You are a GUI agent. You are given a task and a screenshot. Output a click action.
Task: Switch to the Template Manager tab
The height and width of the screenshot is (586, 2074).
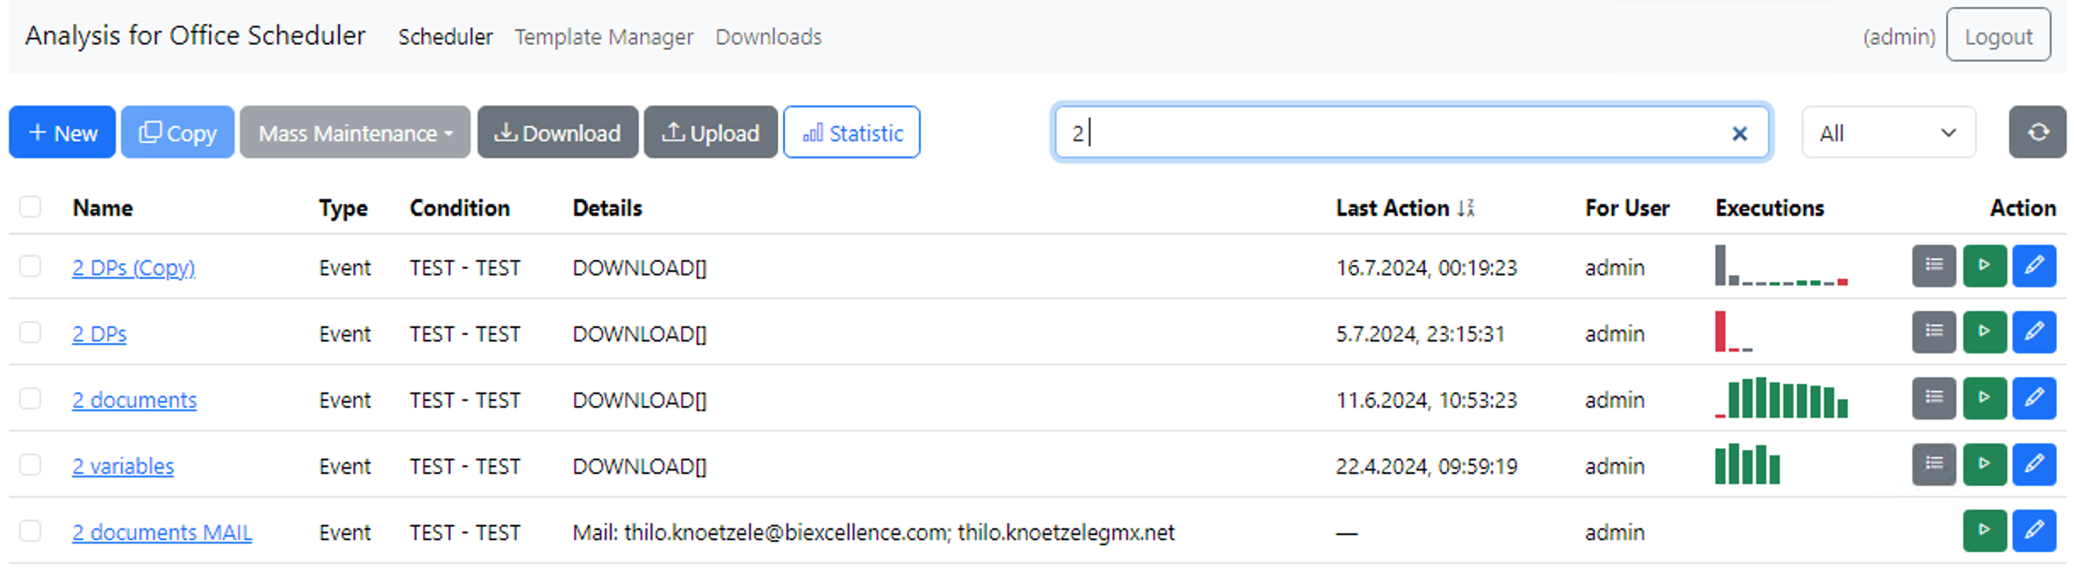604,37
